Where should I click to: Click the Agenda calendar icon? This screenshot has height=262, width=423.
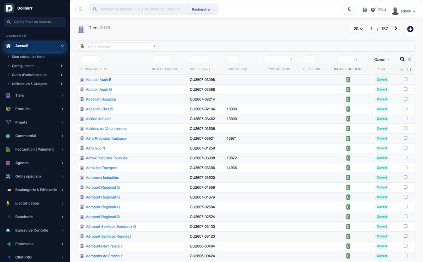tap(8, 163)
